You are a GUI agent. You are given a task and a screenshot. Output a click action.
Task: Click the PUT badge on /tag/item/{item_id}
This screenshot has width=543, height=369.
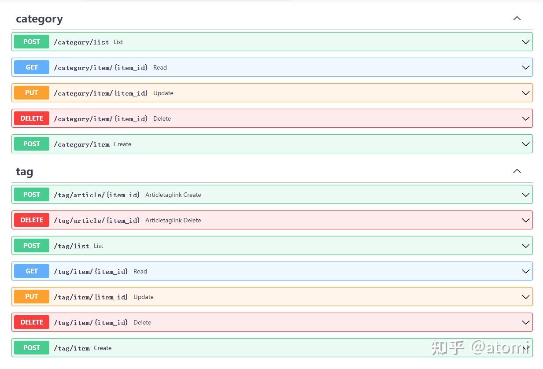click(x=31, y=296)
